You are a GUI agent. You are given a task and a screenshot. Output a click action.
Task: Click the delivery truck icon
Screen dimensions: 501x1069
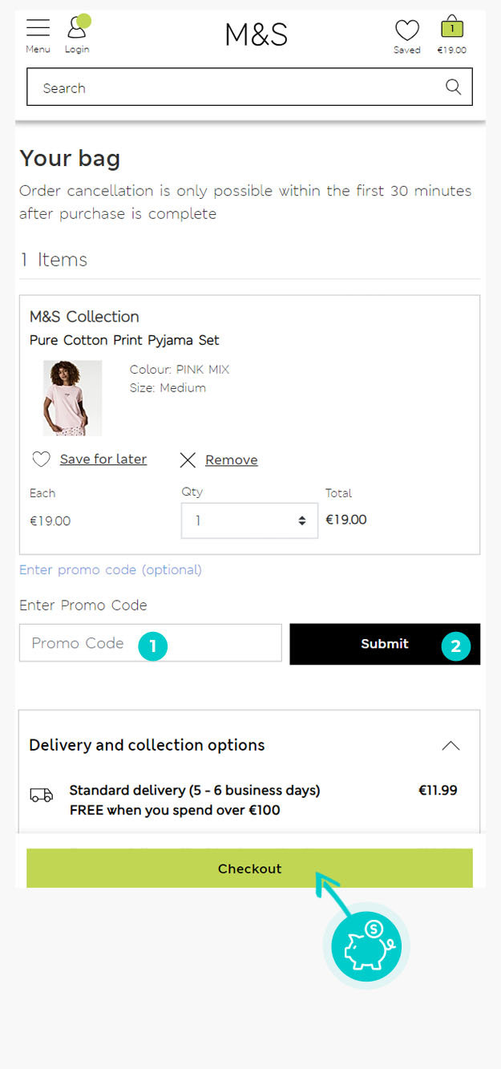[x=42, y=795]
